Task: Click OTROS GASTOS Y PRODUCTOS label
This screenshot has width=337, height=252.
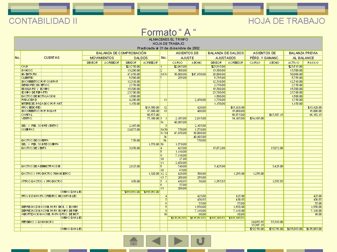Action: (42, 181)
